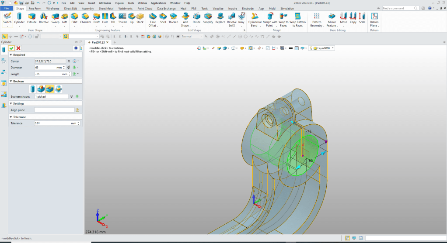Click the Part001.Z3 document tab
This screenshot has width=447, height=243.
point(98,42)
